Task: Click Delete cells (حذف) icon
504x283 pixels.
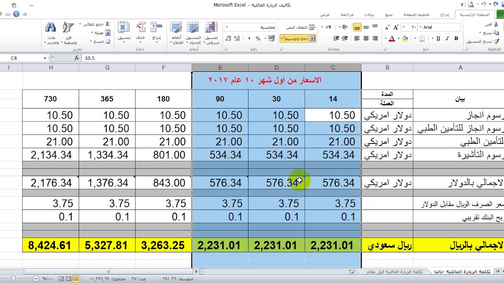Action: pyautogui.click(x=141, y=28)
